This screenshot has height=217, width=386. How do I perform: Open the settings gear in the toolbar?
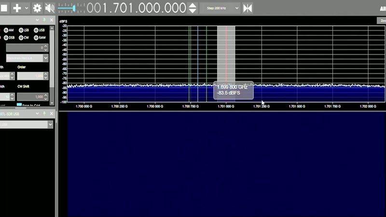coord(37,8)
